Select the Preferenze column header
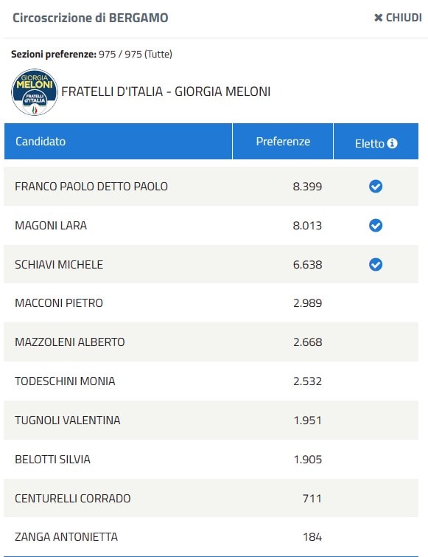Image resolution: width=428 pixels, height=557 pixels. pyautogui.click(x=283, y=142)
